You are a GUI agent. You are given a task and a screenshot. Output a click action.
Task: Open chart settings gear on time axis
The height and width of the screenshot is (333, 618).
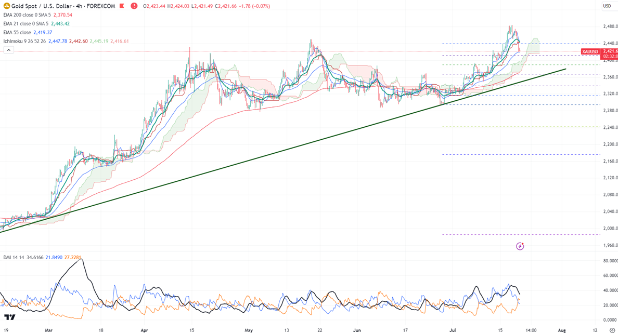coord(612,330)
